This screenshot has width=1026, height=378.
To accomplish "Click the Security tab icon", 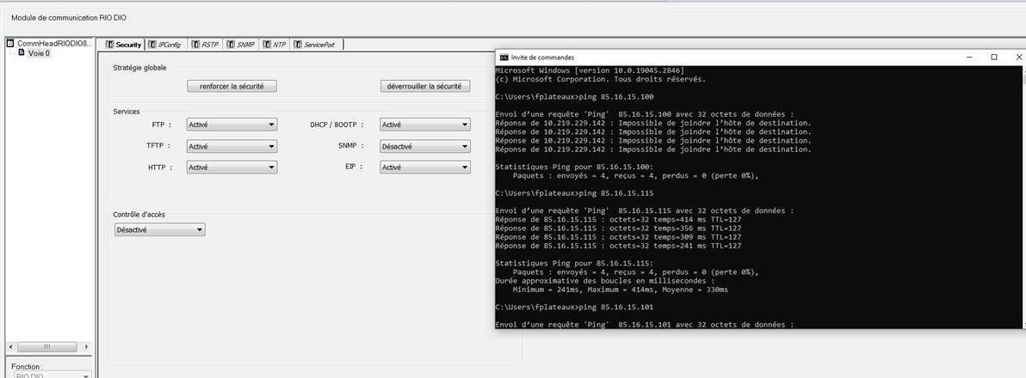I will (110, 45).
